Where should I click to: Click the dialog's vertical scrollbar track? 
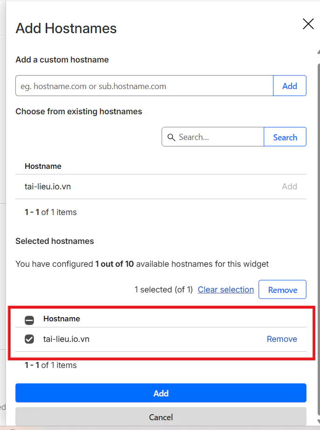318,233
